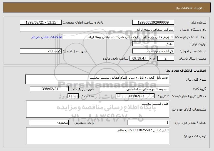Select the remaining days field showing 2
The width and height of the screenshot is (214, 151).
coord(166,58)
